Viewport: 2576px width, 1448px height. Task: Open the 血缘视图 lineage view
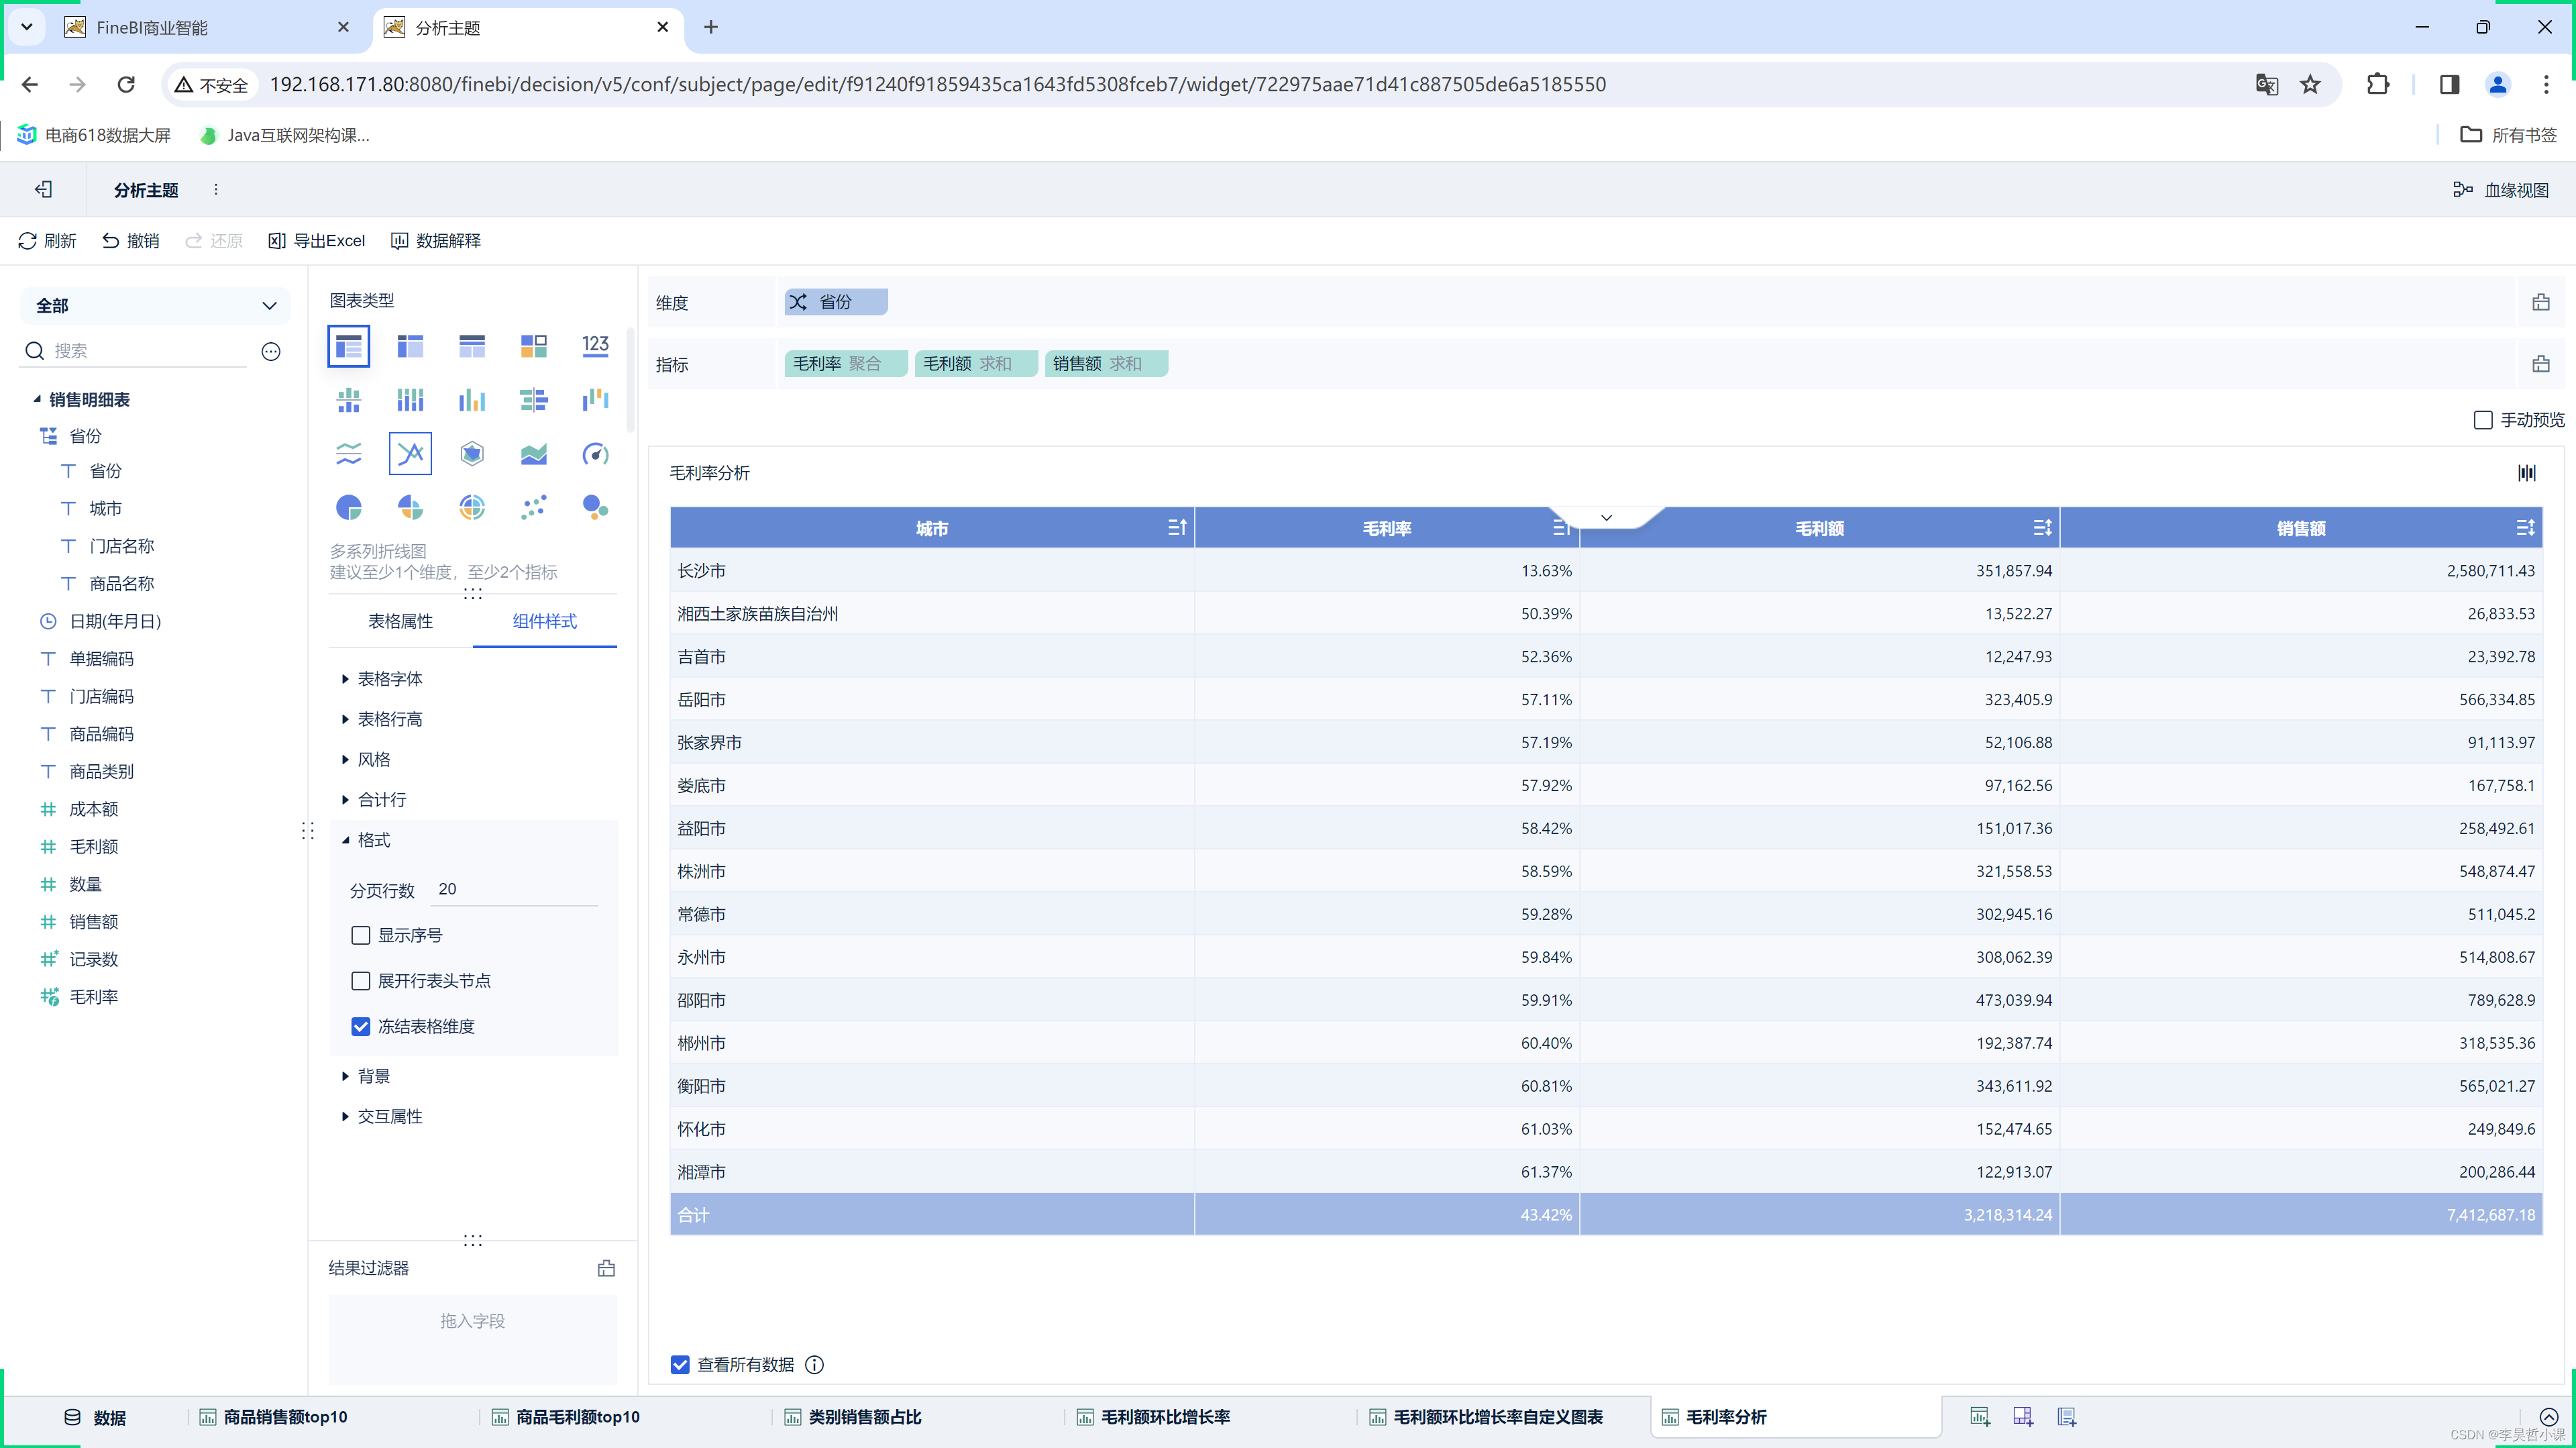(2501, 190)
